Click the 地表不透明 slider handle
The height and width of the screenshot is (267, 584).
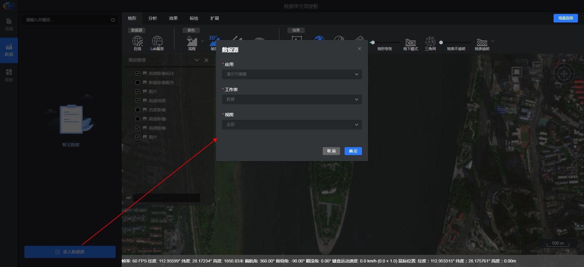point(441,42)
